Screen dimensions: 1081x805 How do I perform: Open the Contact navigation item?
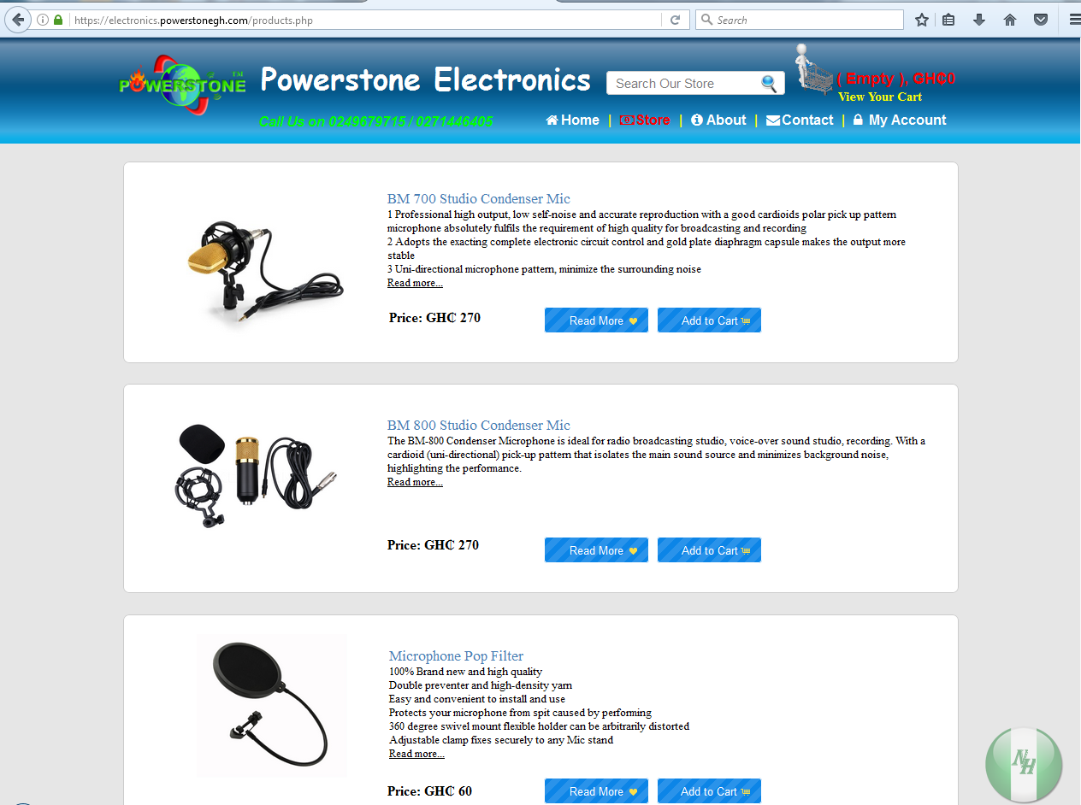coord(800,120)
